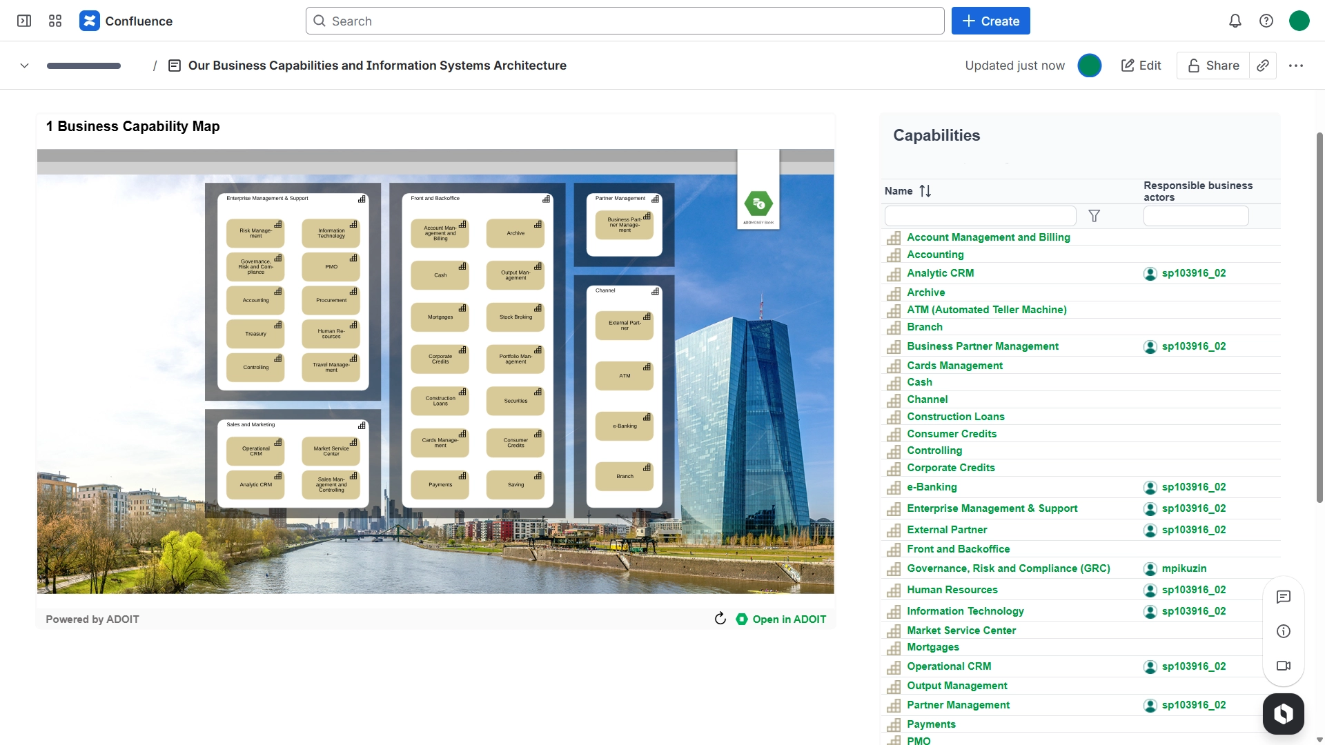Click the filter funnel in Capabilities table
This screenshot has height=745, width=1325.
click(1095, 216)
